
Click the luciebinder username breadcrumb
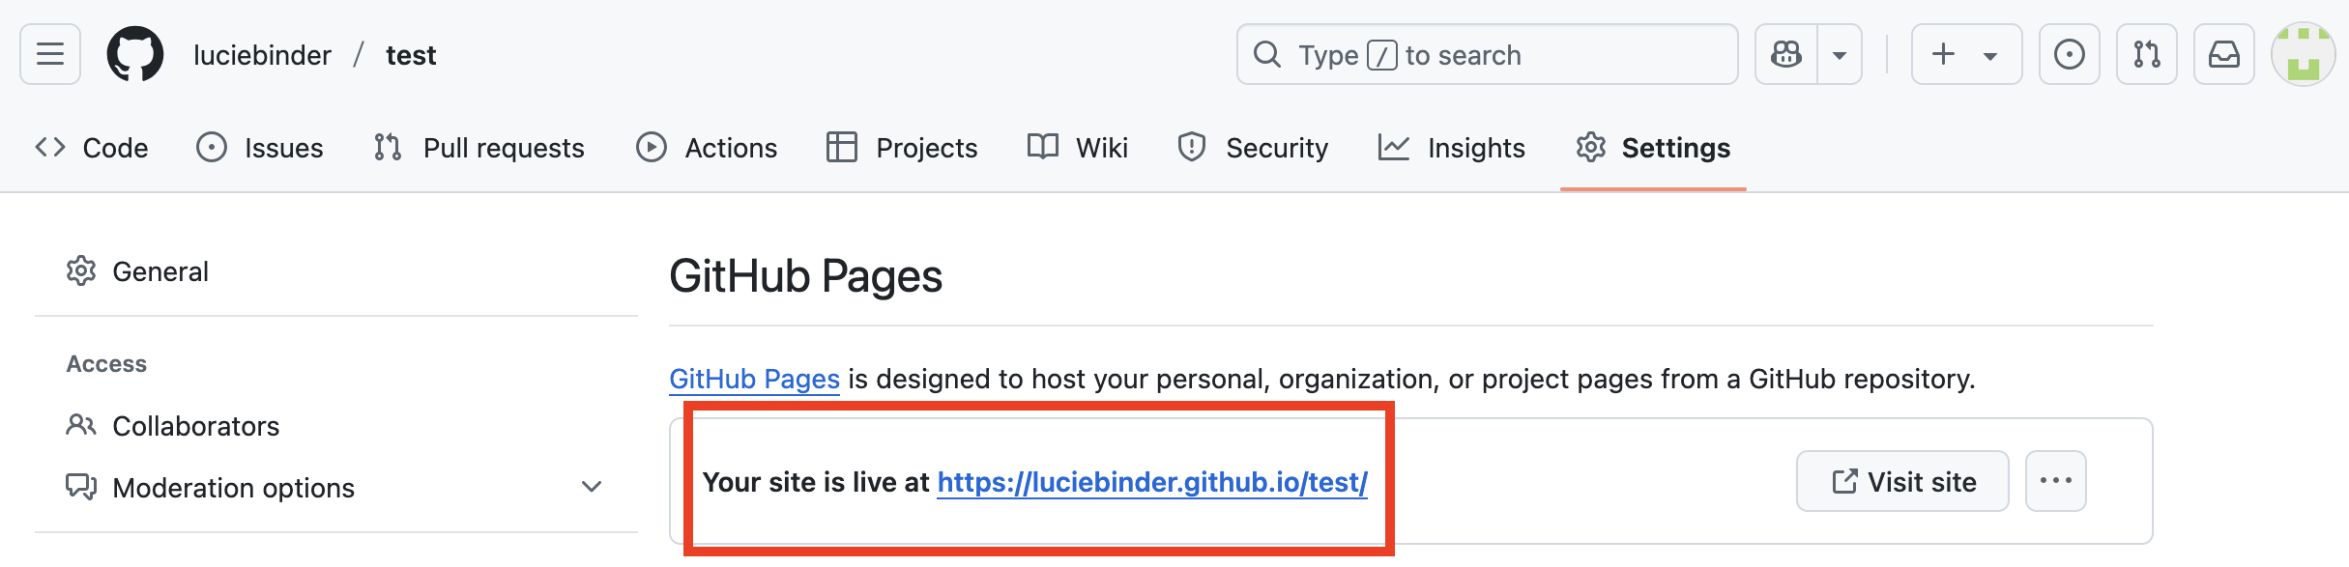263,54
